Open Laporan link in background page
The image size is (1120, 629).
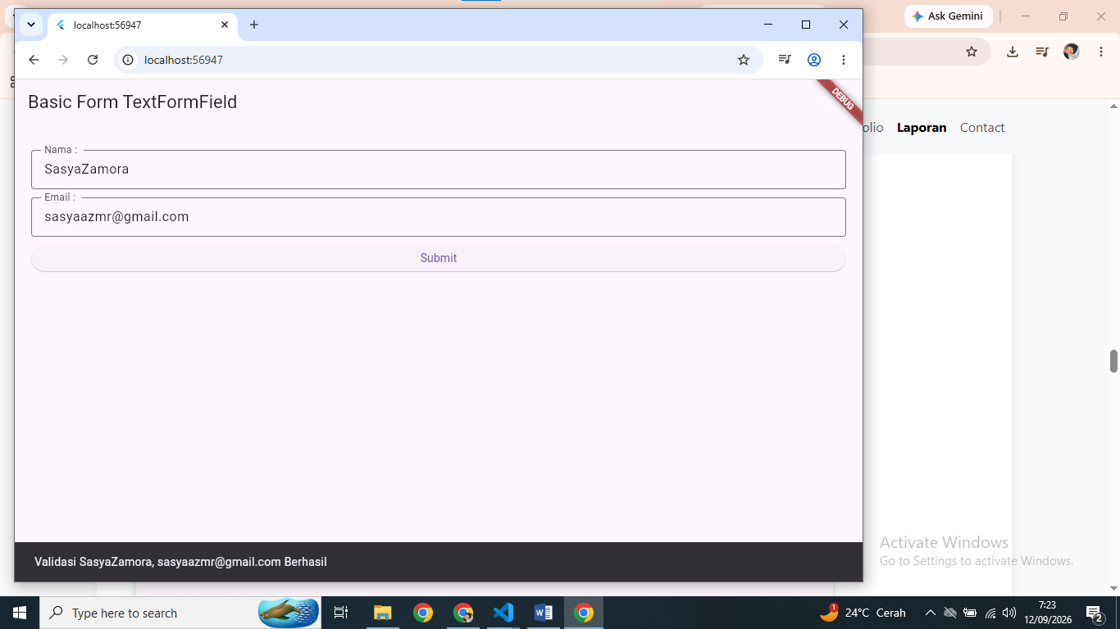922,128
